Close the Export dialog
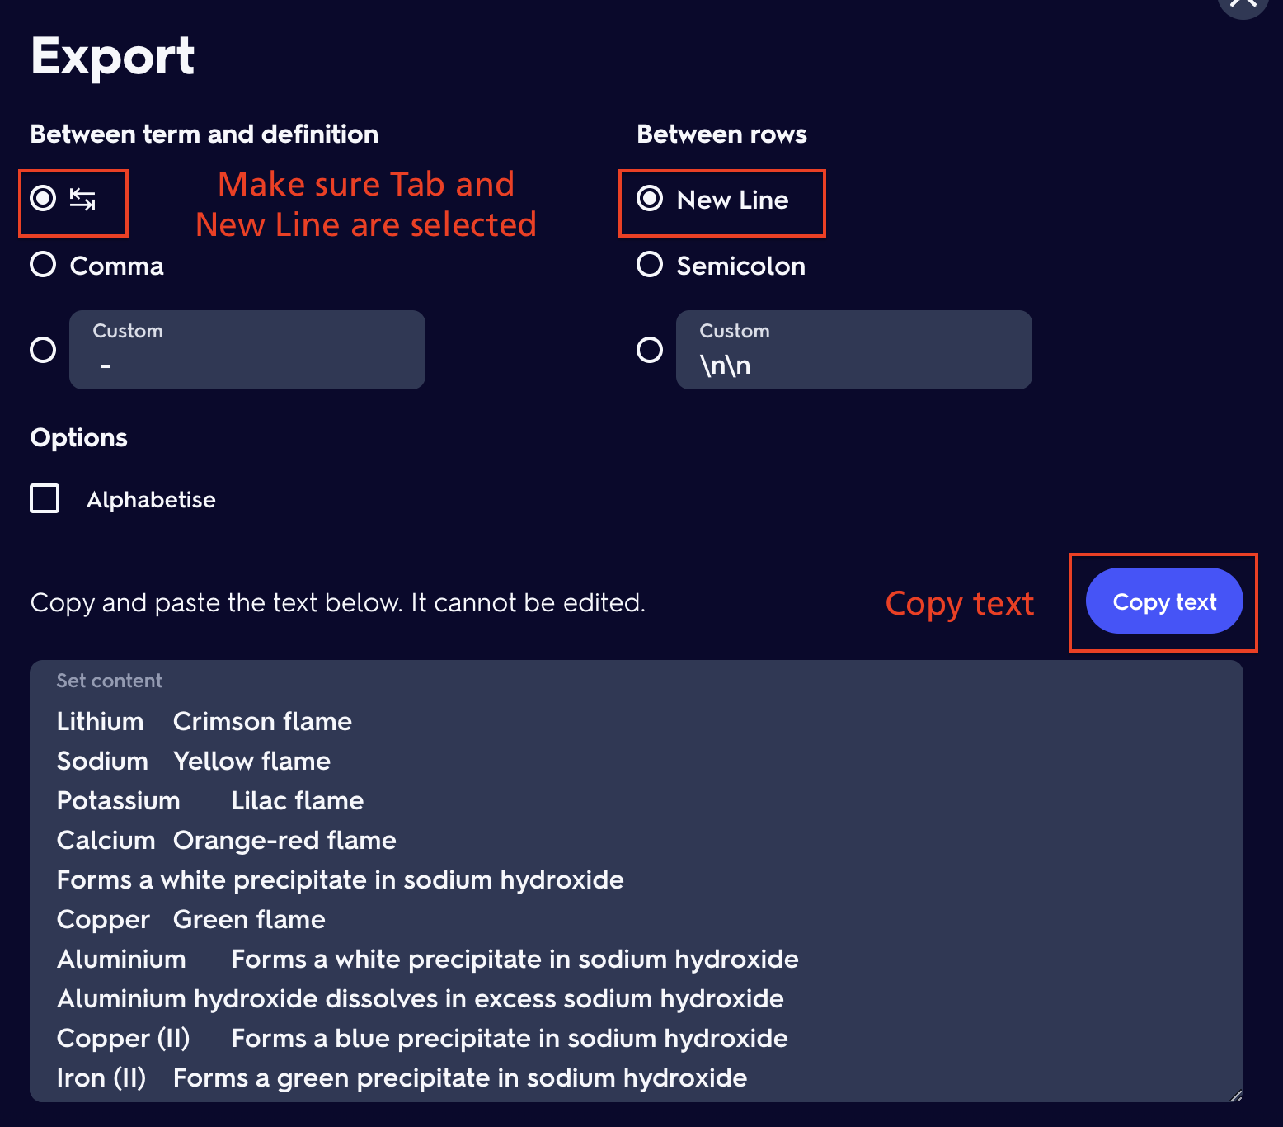The image size is (1283, 1127). [x=1243, y=4]
